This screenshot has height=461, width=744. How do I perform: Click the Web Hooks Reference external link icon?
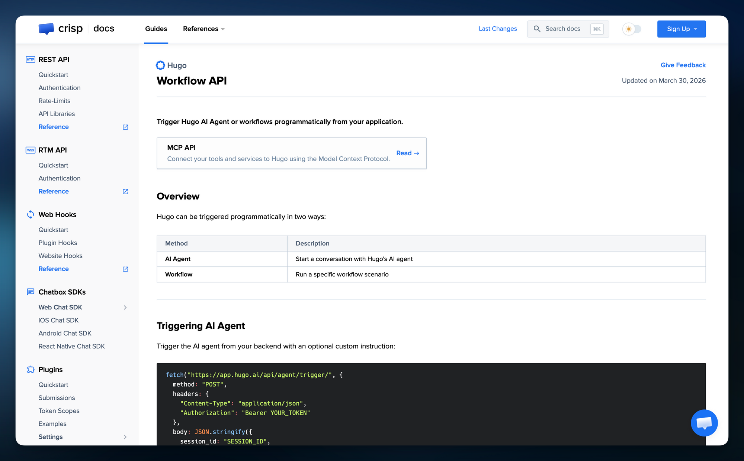coord(125,269)
